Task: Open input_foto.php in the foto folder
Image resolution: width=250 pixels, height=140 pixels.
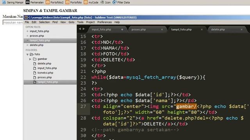Action: tap(47, 68)
